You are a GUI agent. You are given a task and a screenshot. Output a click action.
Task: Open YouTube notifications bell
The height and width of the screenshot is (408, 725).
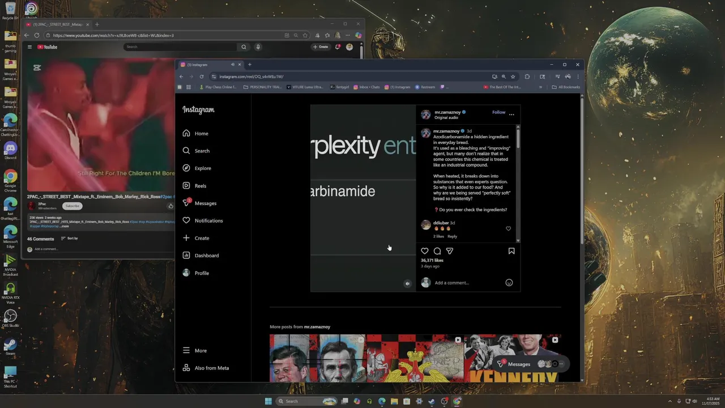click(338, 47)
